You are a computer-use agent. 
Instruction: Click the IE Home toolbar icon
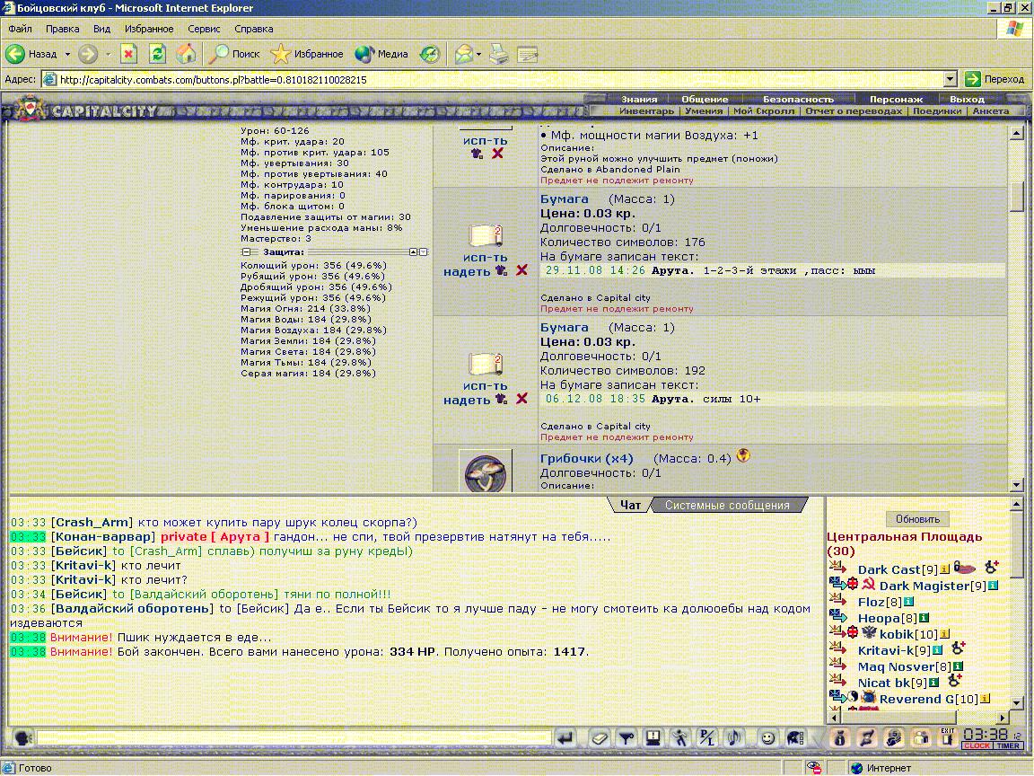click(186, 54)
